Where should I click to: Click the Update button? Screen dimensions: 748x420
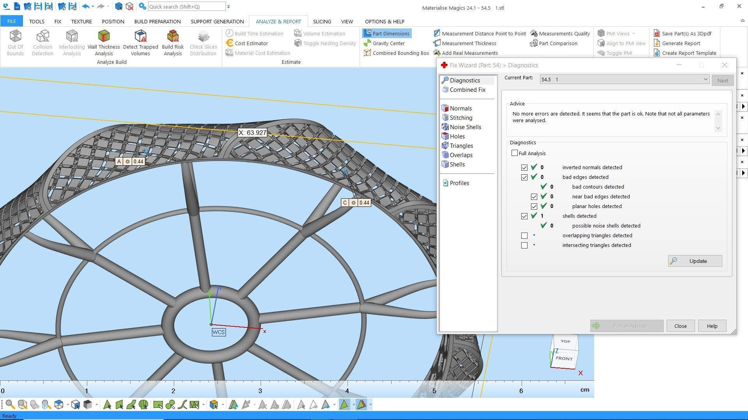point(695,261)
